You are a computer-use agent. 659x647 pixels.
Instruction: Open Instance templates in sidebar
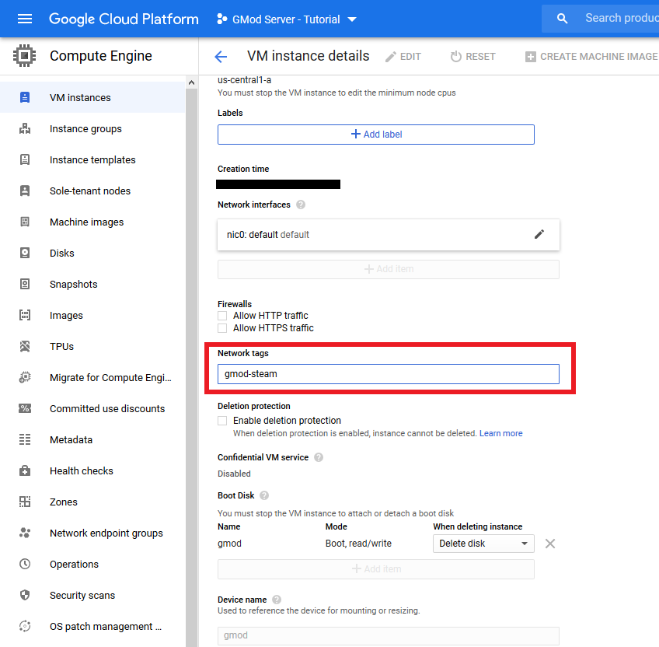click(x=92, y=160)
